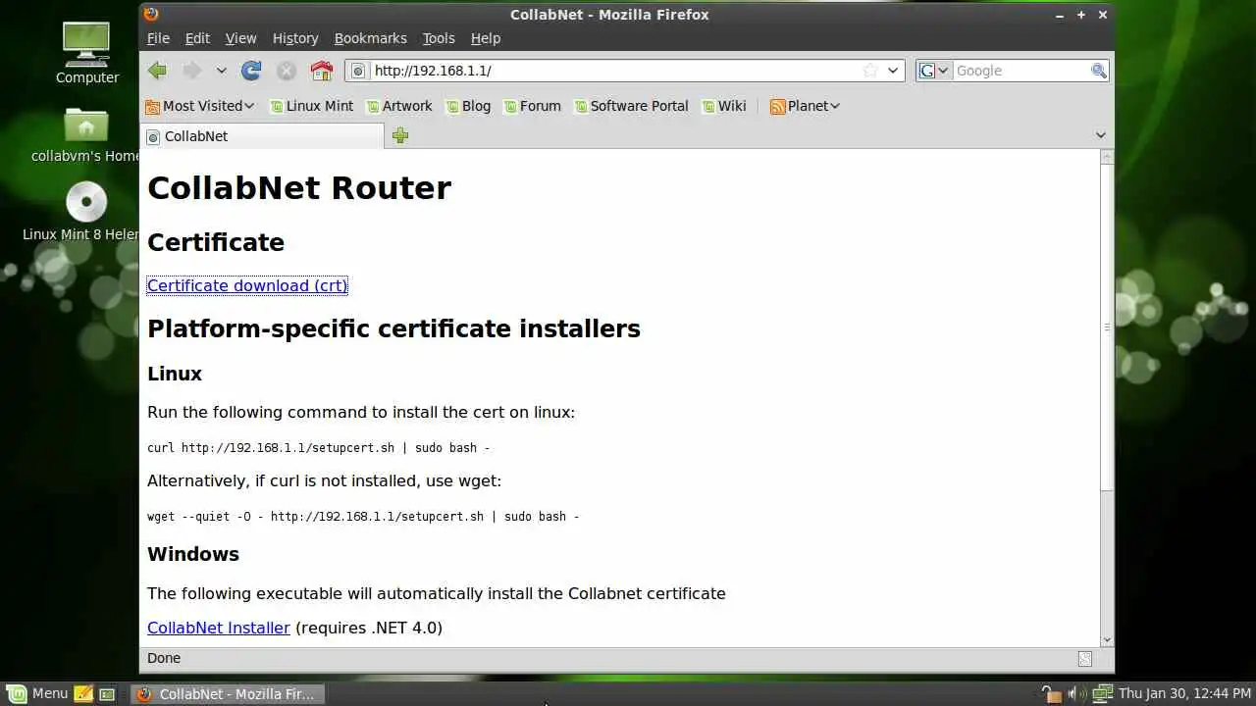Select the curl setupcert.sh command text
This screenshot has width=1256, height=706.
click(x=318, y=447)
